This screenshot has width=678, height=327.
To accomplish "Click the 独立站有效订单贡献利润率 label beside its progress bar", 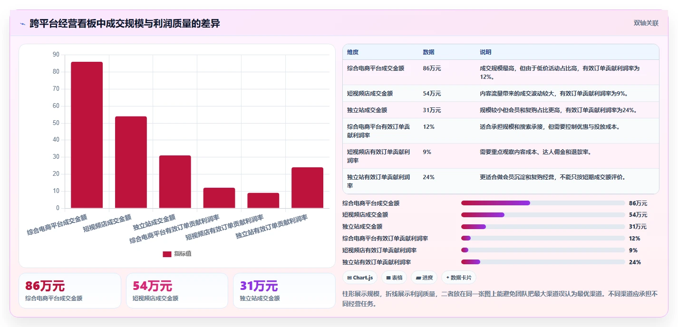I will (x=377, y=262).
